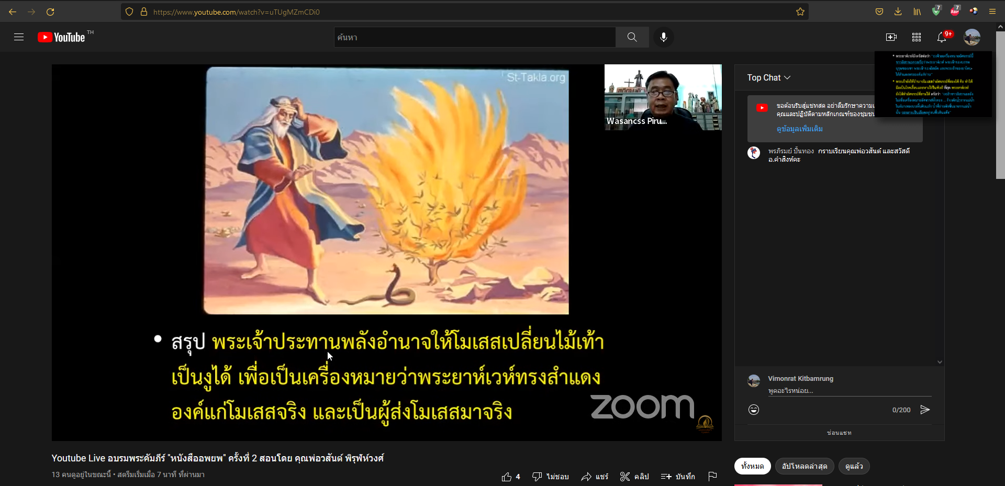
Task: Save the video to a playlist
Action: (x=678, y=477)
